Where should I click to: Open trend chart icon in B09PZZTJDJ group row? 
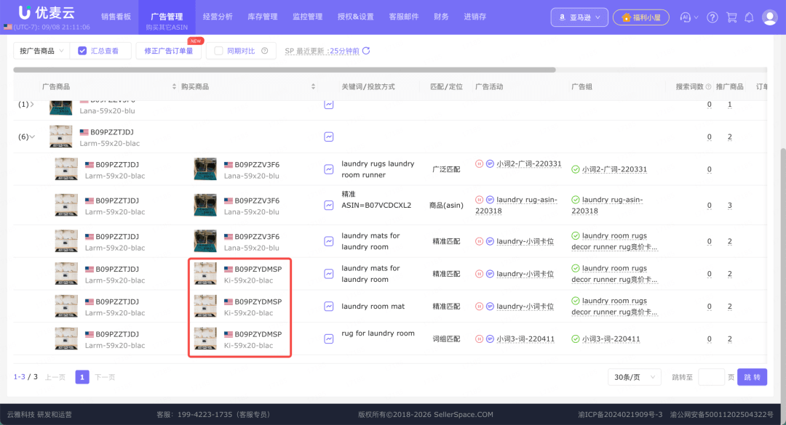point(329,137)
